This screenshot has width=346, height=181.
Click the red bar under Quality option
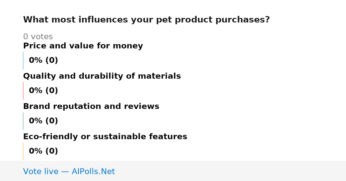(x=23, y=91)
